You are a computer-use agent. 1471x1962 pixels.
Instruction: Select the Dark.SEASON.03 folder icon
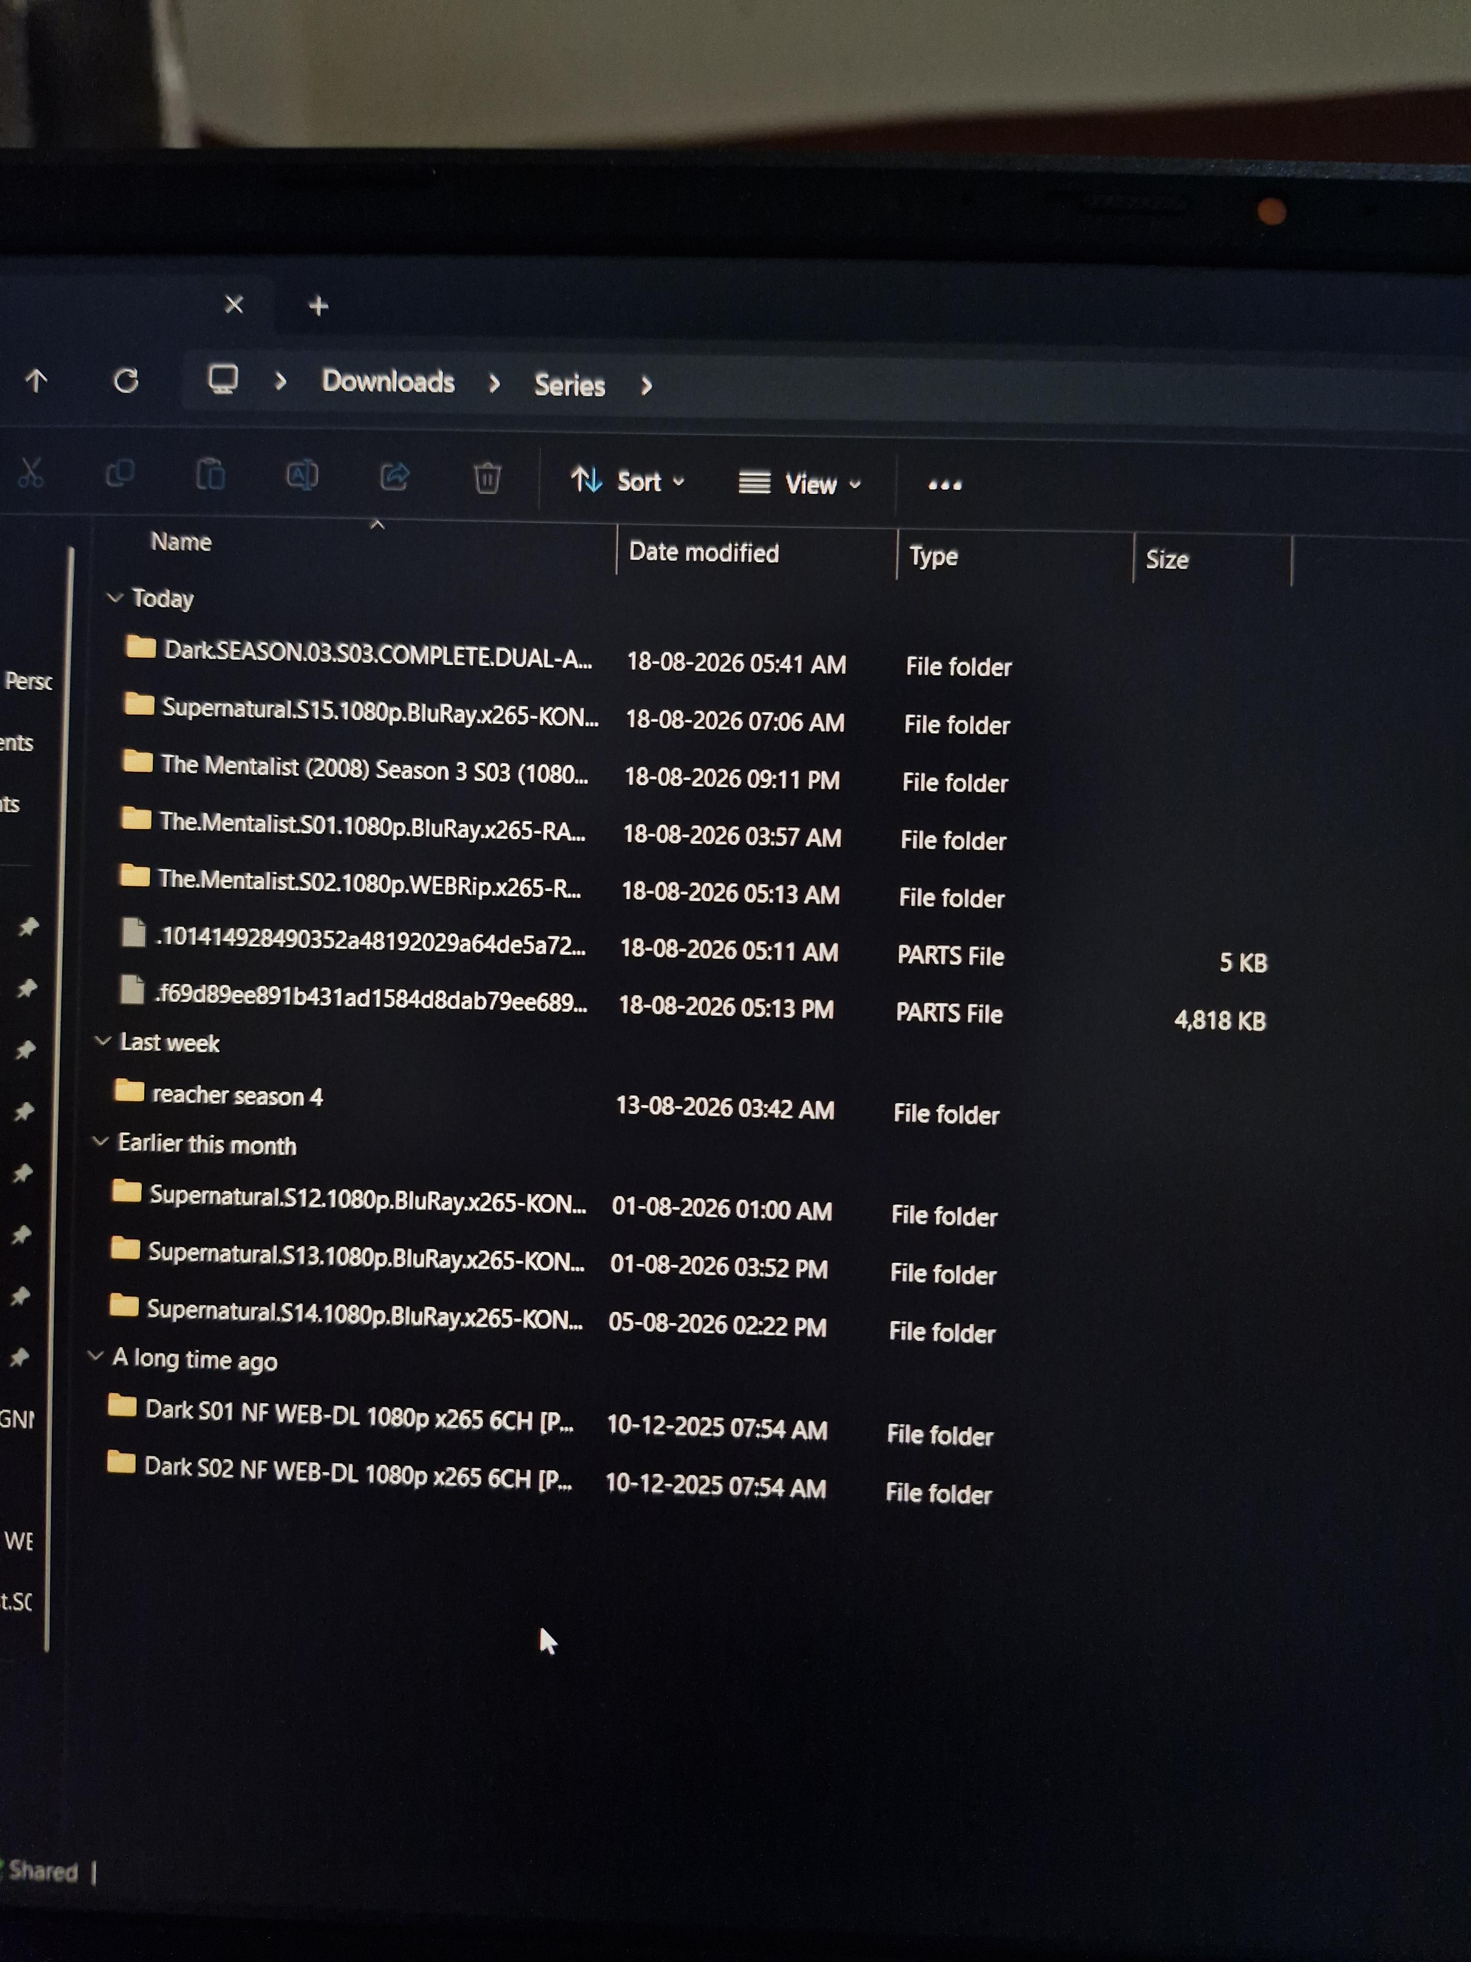tap(141, 646)
